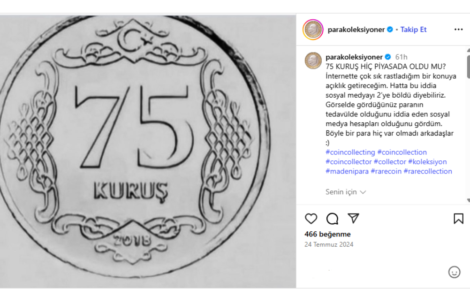Open the #rarecollection hashtag
The height and width of the screenshot is (304, 470).
tap(428, 171)
